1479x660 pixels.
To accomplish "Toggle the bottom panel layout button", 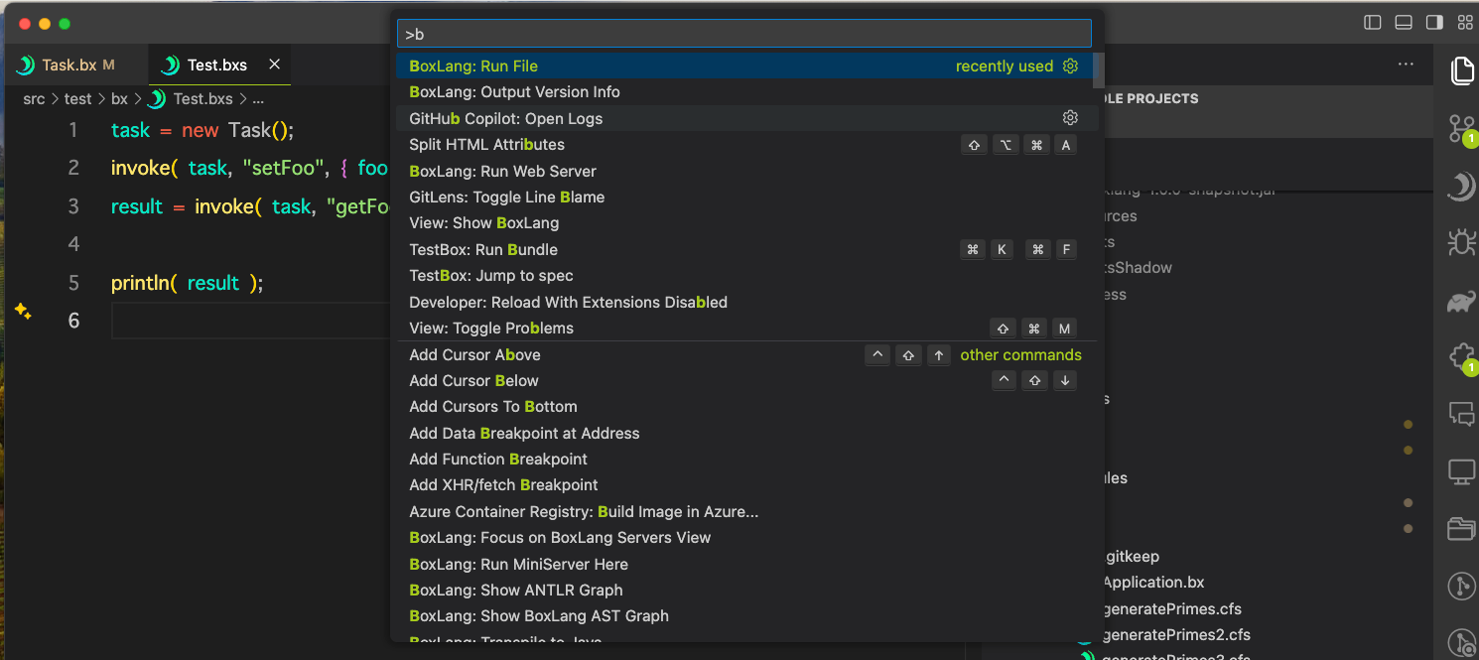I will pos(1404,22).
